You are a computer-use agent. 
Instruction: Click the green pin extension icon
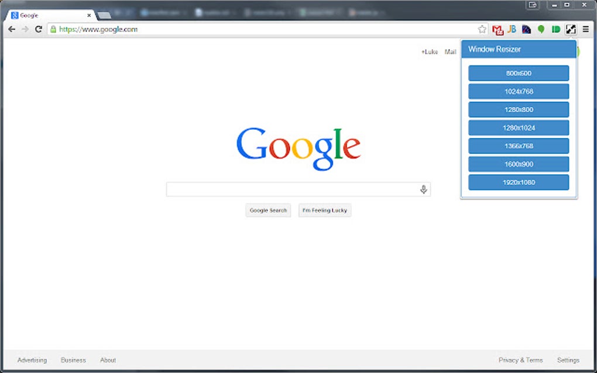pos(541,29)
